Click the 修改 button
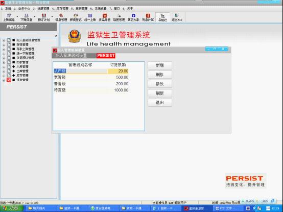The image size is (283, 212). coord(160,84)
